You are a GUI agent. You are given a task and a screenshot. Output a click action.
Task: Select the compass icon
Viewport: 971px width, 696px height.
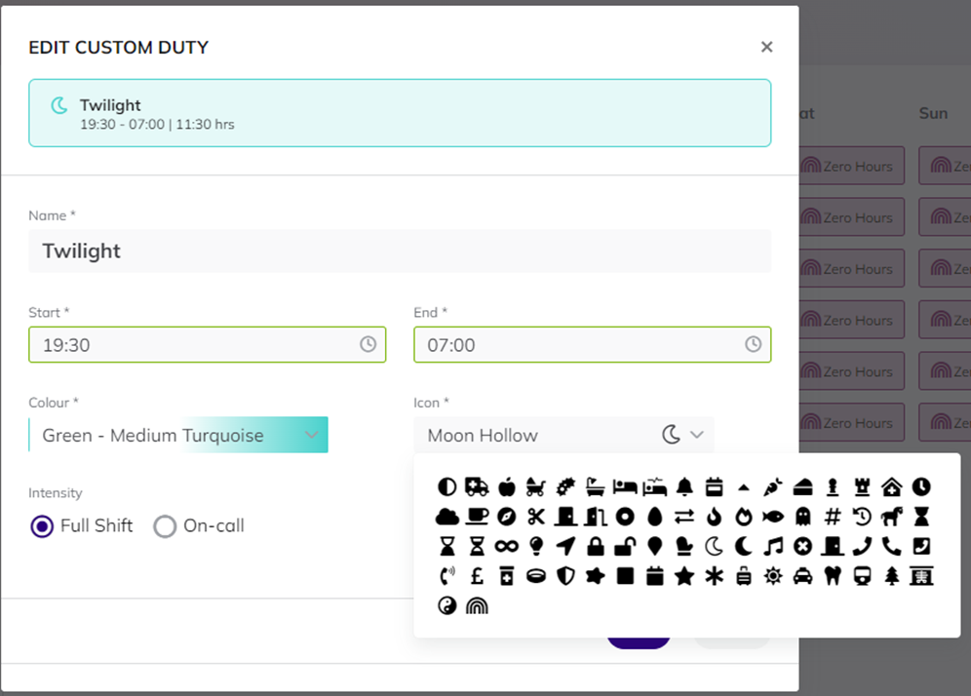click(507, 517)
